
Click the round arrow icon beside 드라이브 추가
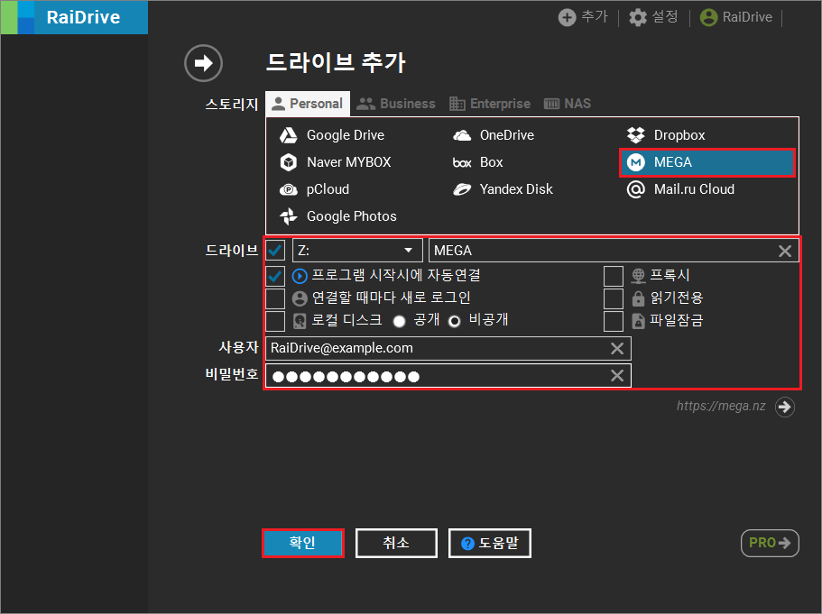(x=203, y=63)
